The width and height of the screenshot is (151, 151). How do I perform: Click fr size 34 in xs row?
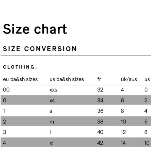[x=100, y=100]
